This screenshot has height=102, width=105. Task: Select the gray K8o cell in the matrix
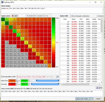click(x=7, y=43)
